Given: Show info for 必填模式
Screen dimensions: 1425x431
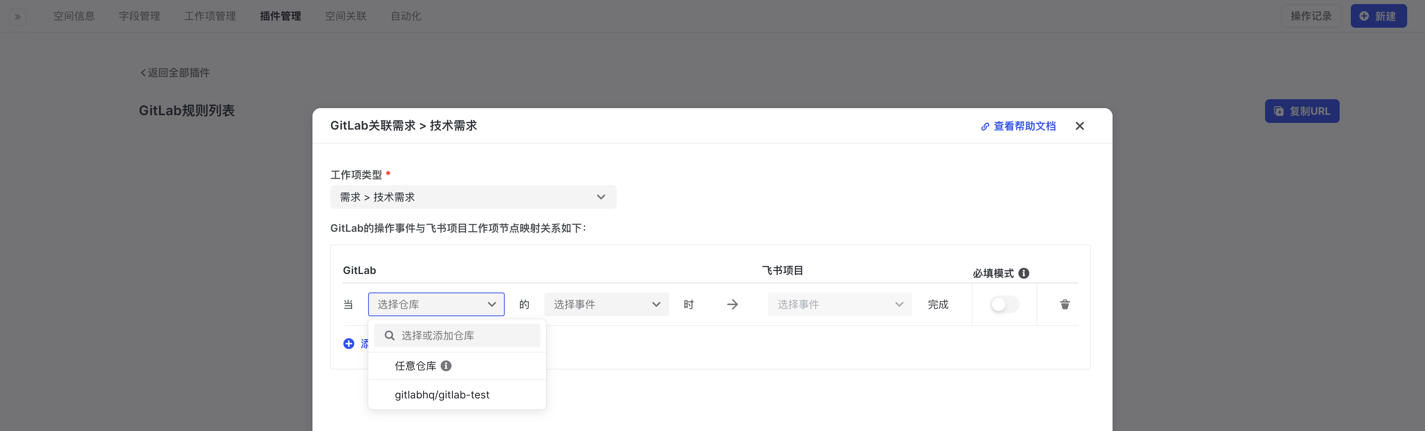Looking at the screenshot, I should click(x=1024, y=273).
